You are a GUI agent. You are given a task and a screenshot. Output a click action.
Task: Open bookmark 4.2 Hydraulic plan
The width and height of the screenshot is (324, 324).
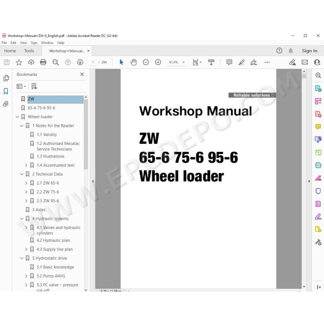[x=53, y=240]
